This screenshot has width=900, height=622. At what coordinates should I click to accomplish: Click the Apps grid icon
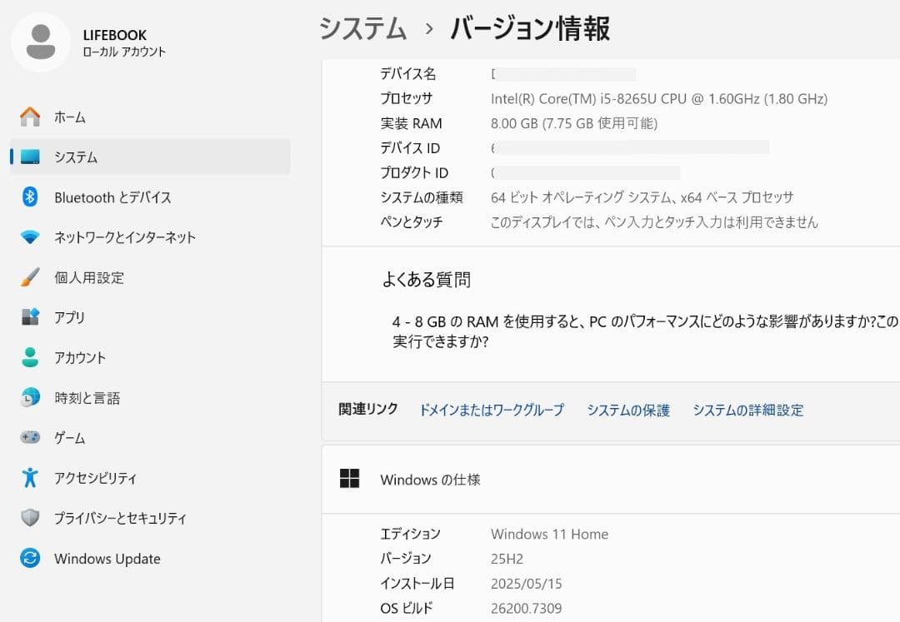(x=30, y=317)
